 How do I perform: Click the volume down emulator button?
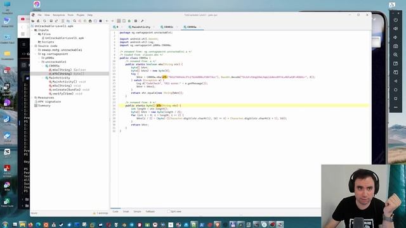[x=396, y=37]
